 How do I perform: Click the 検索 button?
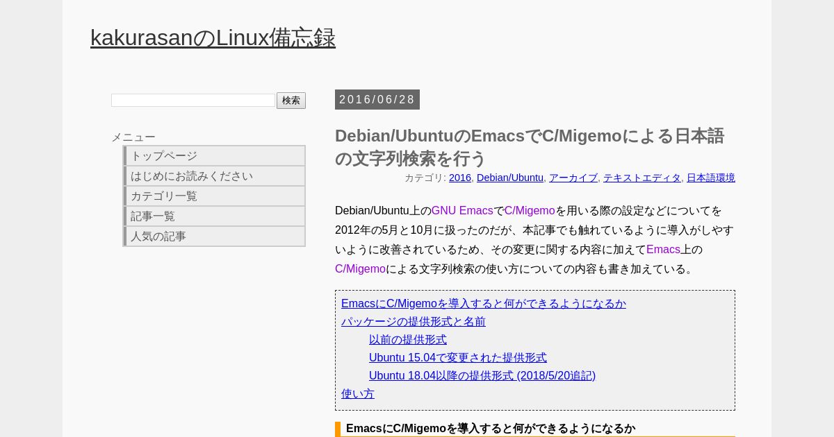click(291, 101)
